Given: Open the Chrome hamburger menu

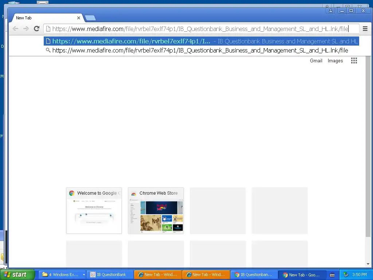Looking at the screenshot, I should pyautogui.click(x=365, y=29).
